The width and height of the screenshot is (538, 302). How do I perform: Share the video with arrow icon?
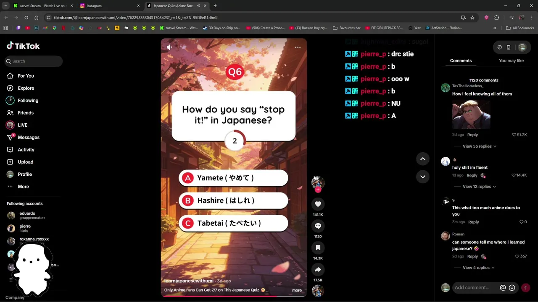pyautogui.click(x=318, y=269)
